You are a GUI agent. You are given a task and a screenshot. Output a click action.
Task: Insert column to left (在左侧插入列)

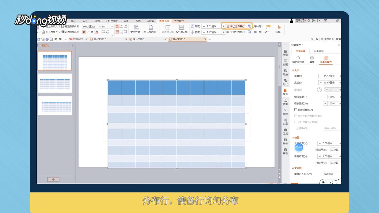click(x=70, y=26)
